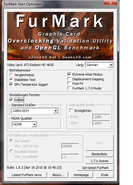133x185 pixels.
Task: Open the Homepage button
Action: [81, 175]
